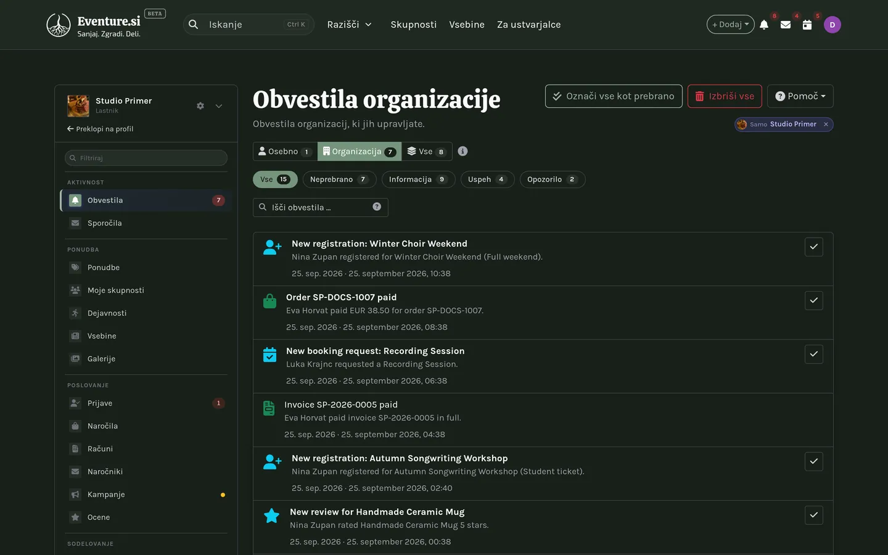This screenshot has width=888, height=555.
Task: Go to Skupnosti in top navigation
Action: 413,25
